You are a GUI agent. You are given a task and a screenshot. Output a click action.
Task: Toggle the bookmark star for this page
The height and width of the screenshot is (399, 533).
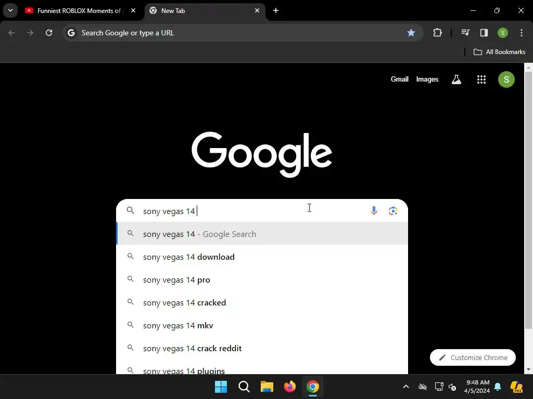pyautogui.click(x=411, y=33)
